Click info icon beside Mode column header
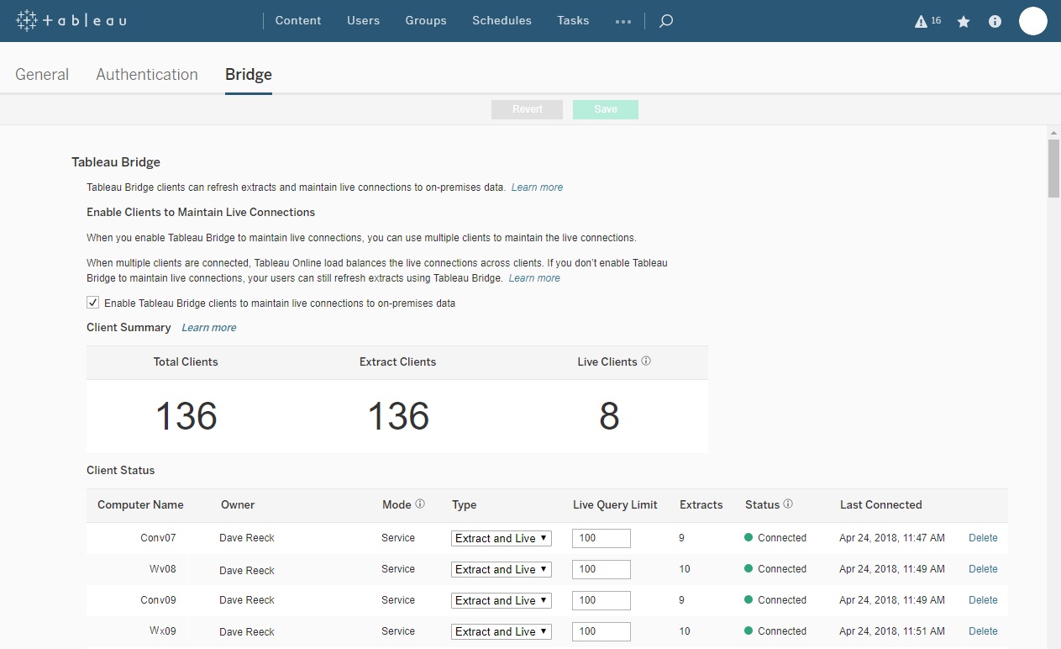 click(420, 504)
